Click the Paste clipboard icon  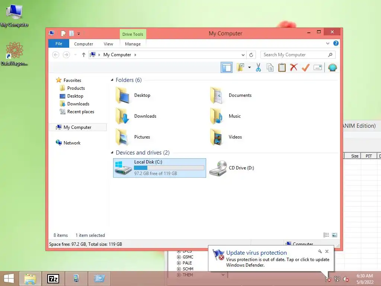pos(282,67)
